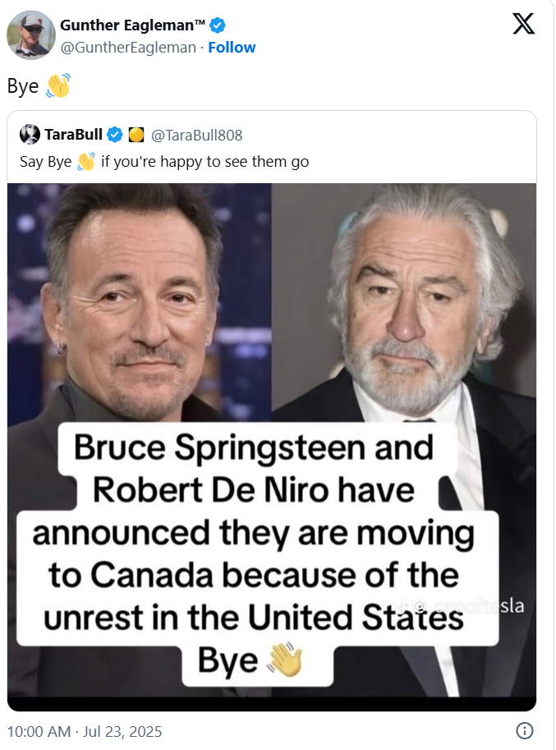Click Gunther Eagleman's blue verified badge
Viewport: 556px width, 750px height.
219,25
